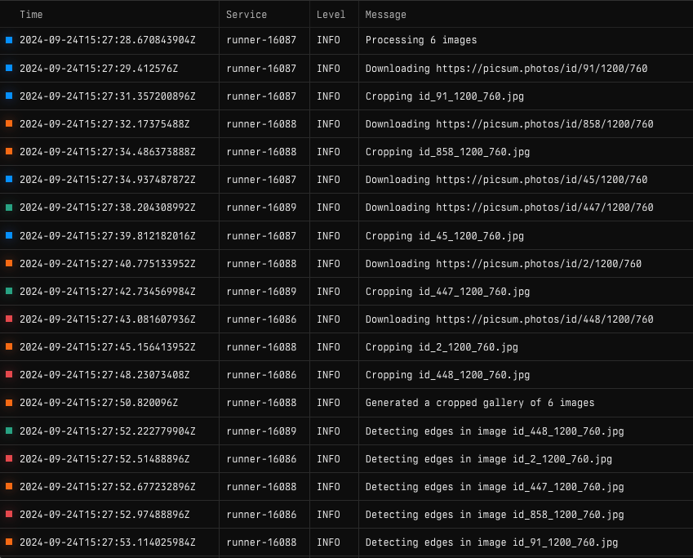
Task: Select the blue icon beside the Cropping id_45 entry
Action: point(9,235)
